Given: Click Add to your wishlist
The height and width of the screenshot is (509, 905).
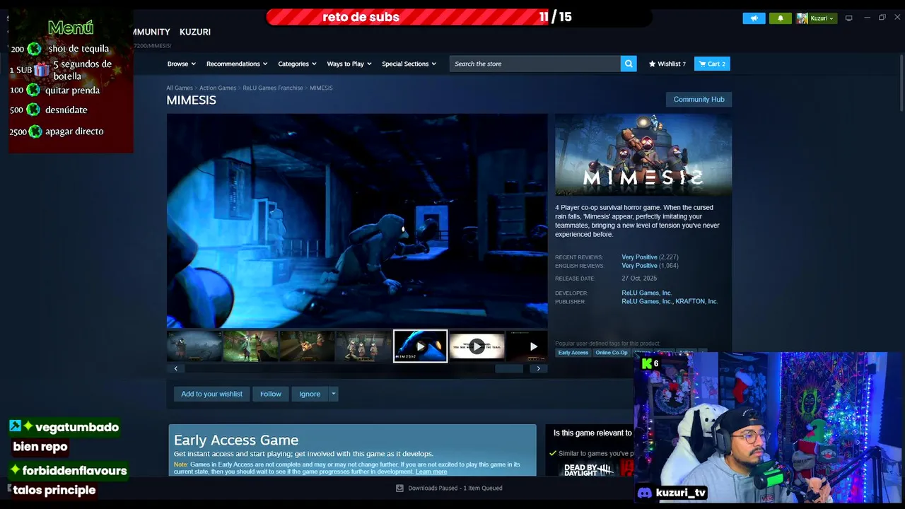Looking at the screenshot, I should tap(211, 394).
